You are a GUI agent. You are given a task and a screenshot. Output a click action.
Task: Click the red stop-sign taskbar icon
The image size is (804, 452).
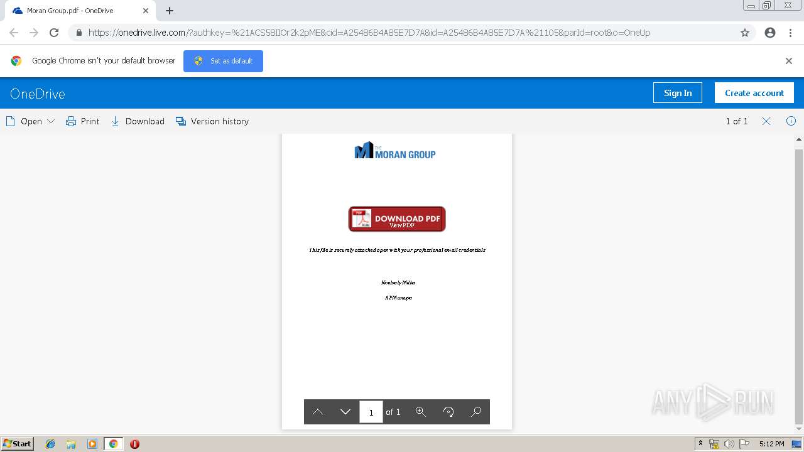tap(134, 444)
